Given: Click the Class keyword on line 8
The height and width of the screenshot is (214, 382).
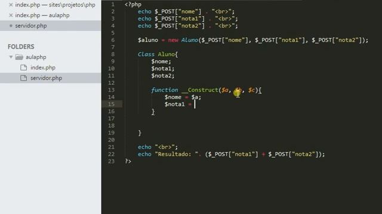Looking at the screenshot, I should coord(146,54).
